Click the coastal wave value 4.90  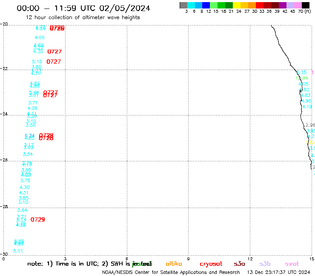point(306,101)
